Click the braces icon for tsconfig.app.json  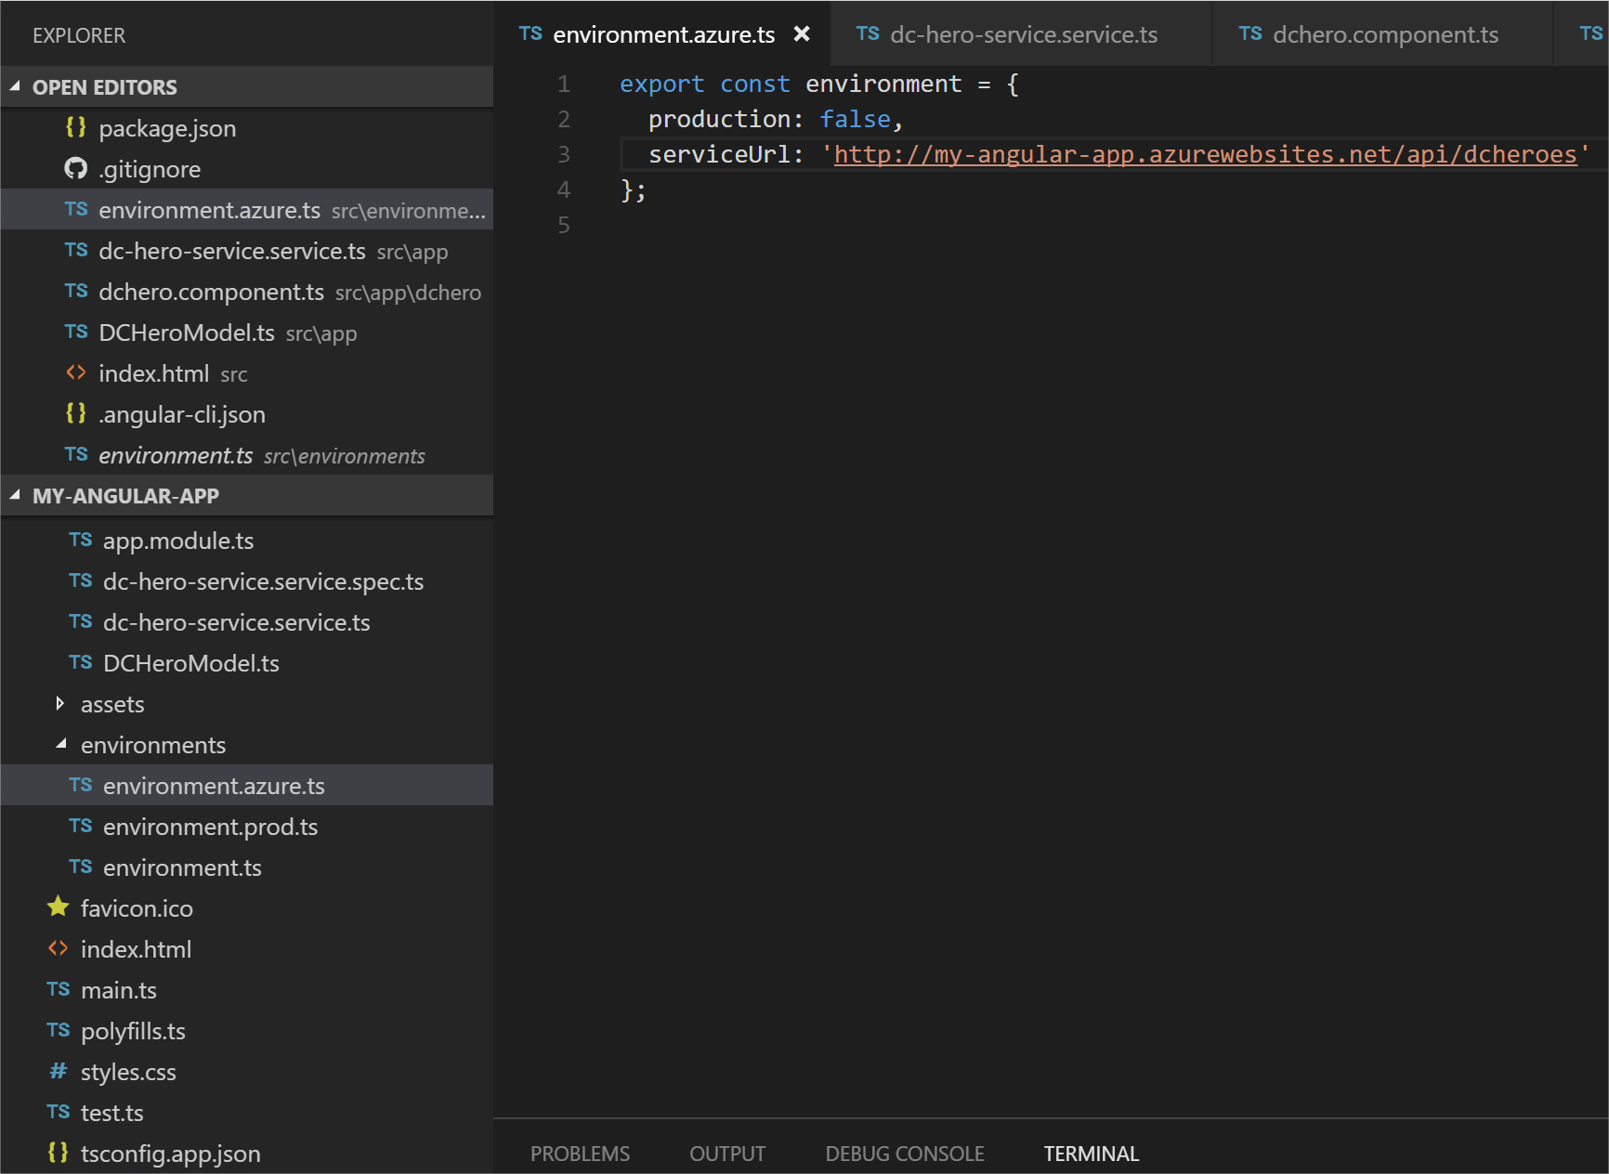(58, 1152)
